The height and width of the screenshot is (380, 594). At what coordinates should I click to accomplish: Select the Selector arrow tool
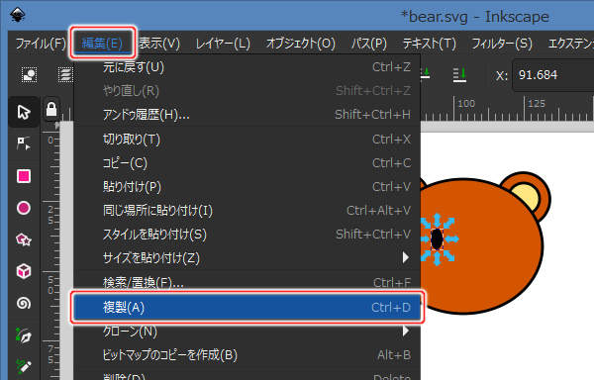click(24, 112)
